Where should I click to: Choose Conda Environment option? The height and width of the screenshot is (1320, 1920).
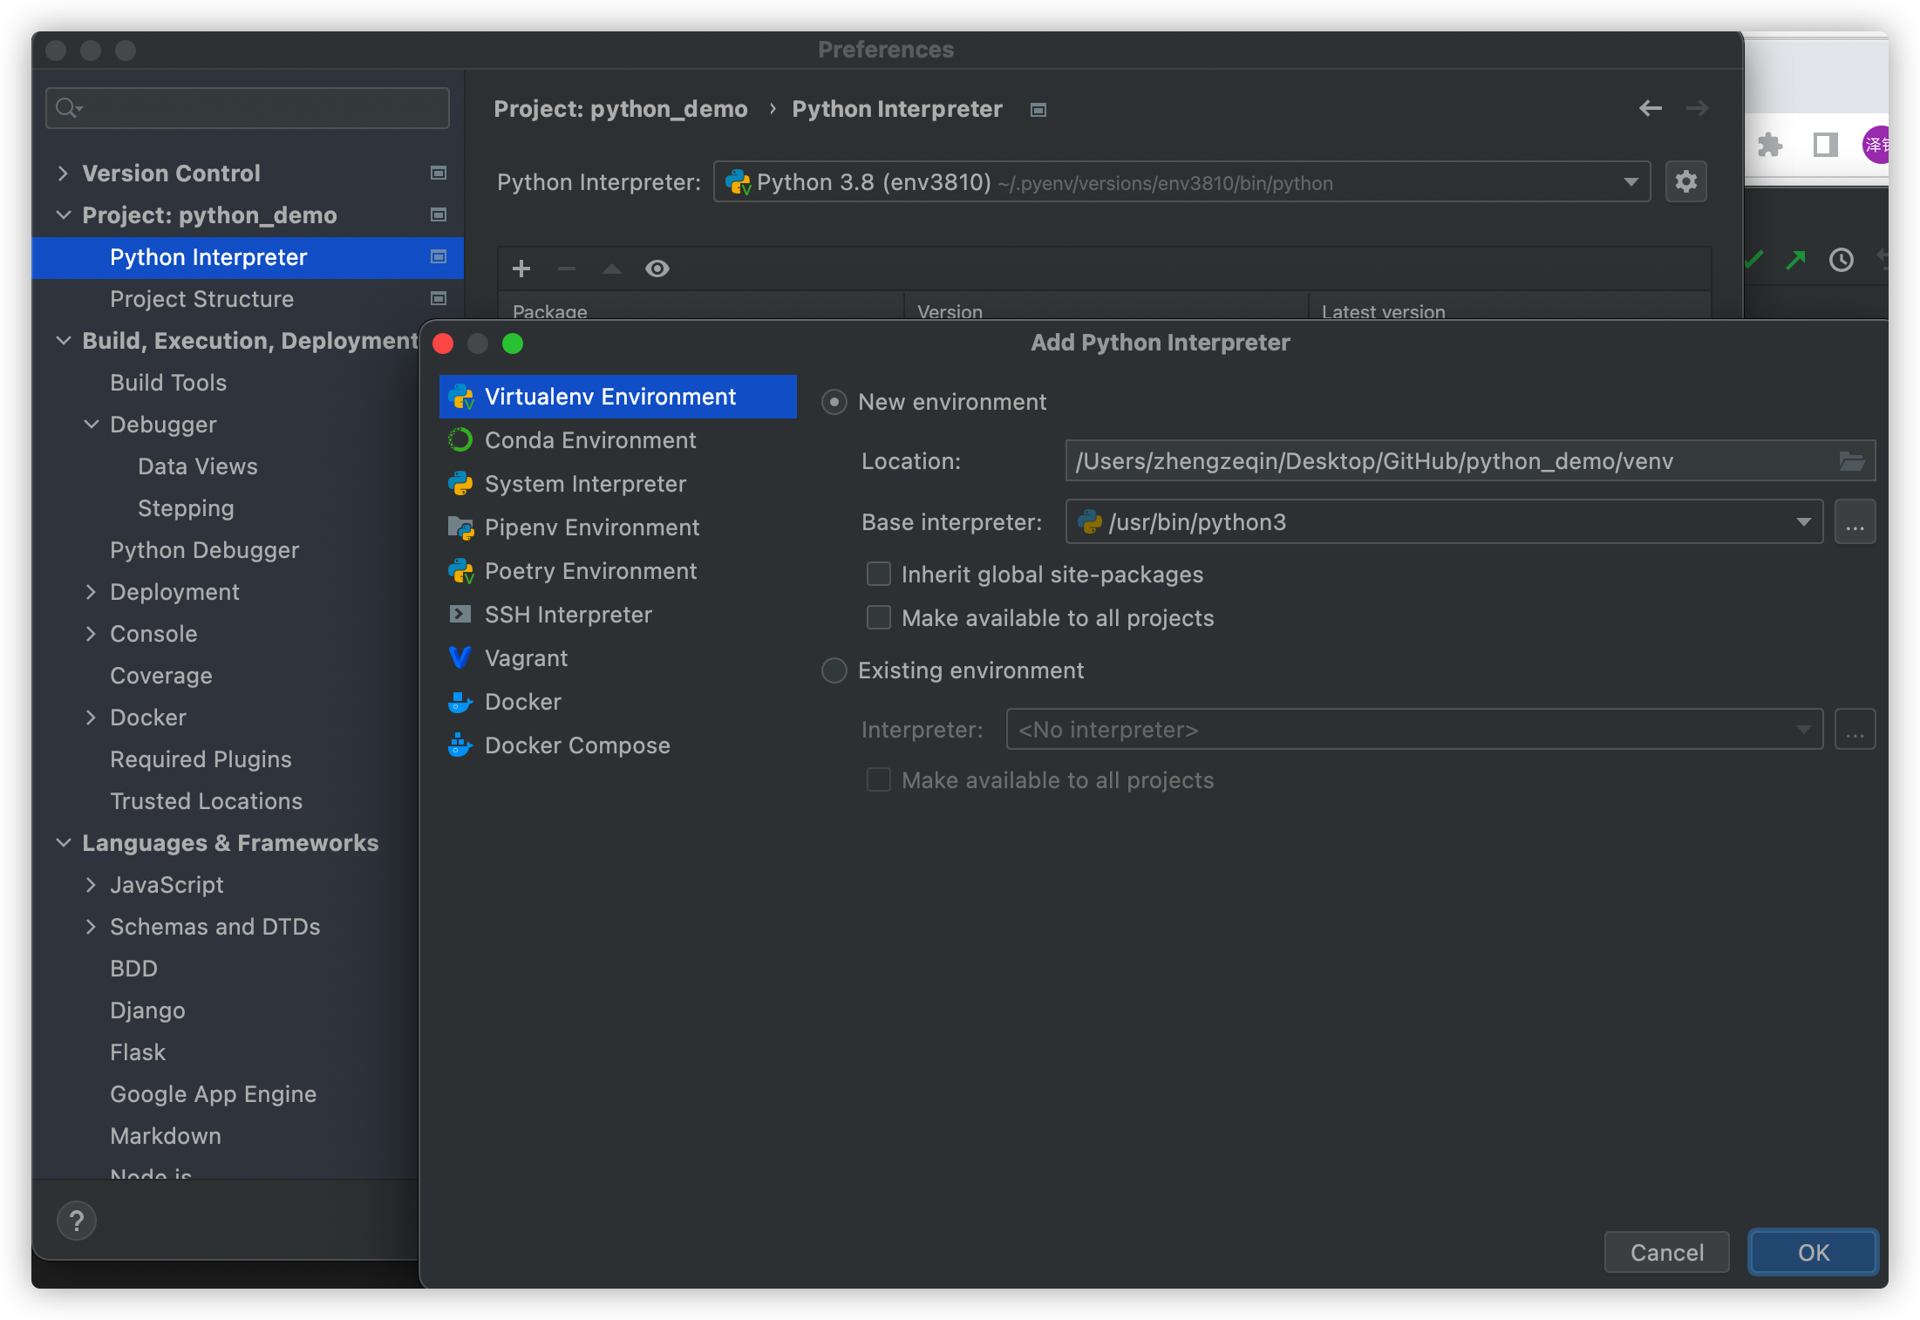point(617,440)
